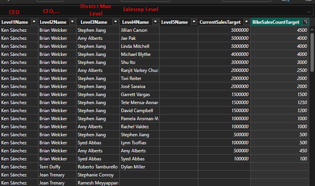Screen dimensions: 315x186
Task: Click inside the formula bar field
Action: [153, 11]
